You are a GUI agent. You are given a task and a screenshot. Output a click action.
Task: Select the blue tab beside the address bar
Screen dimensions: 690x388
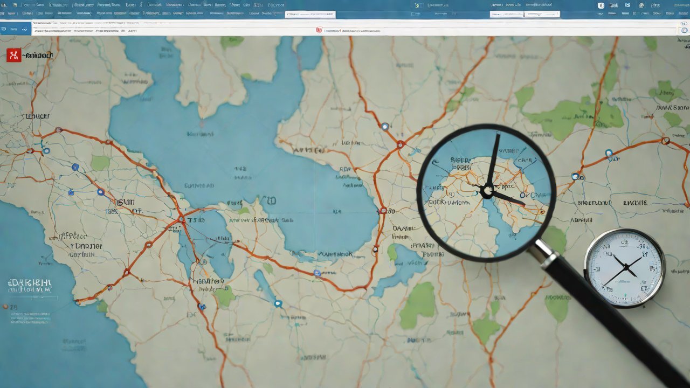pos(15,30)
